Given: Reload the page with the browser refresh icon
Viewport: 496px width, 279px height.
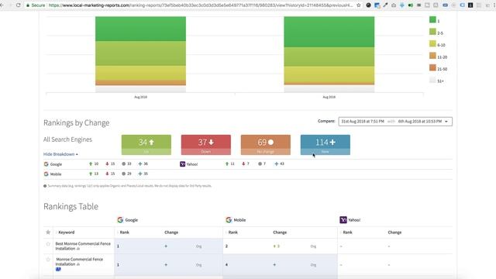Looking at the screenshot, I should (19, 5).
